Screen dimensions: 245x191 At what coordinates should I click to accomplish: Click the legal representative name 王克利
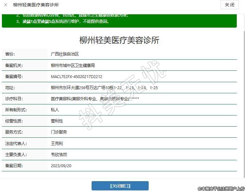[x=57, y=143]
